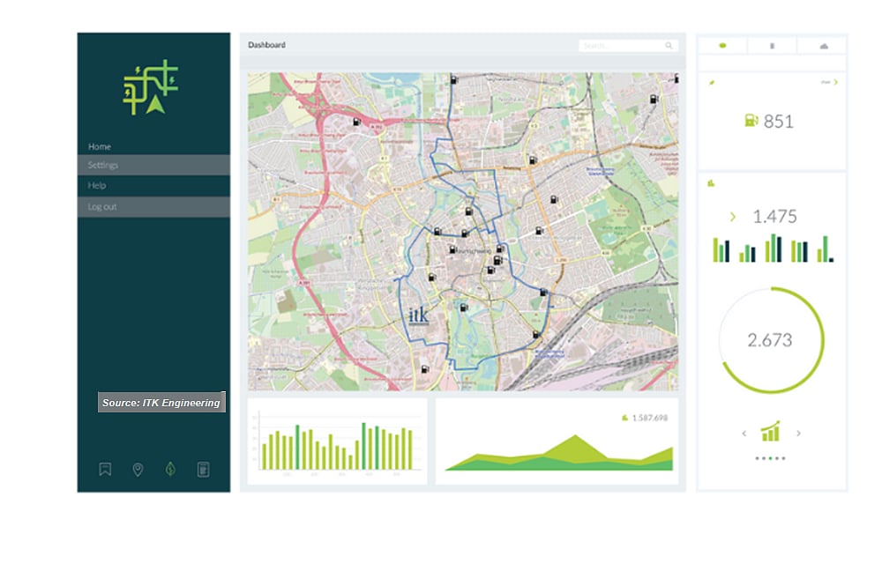The image size is (882, 564).
Task: Open the chevron beside the 851 card header
Action: (836, 82)
